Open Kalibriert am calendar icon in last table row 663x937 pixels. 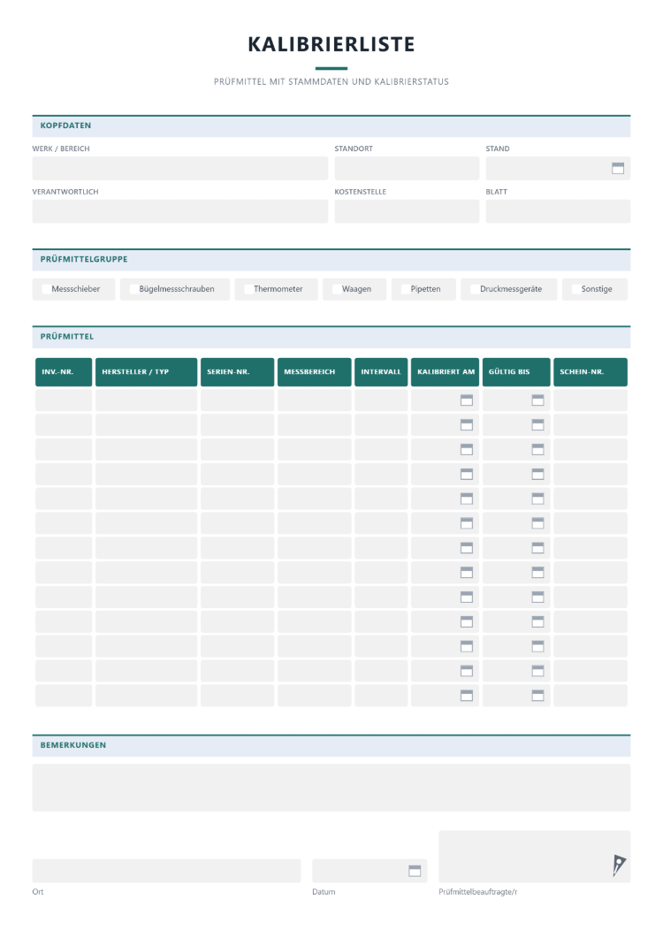[467, 696]
